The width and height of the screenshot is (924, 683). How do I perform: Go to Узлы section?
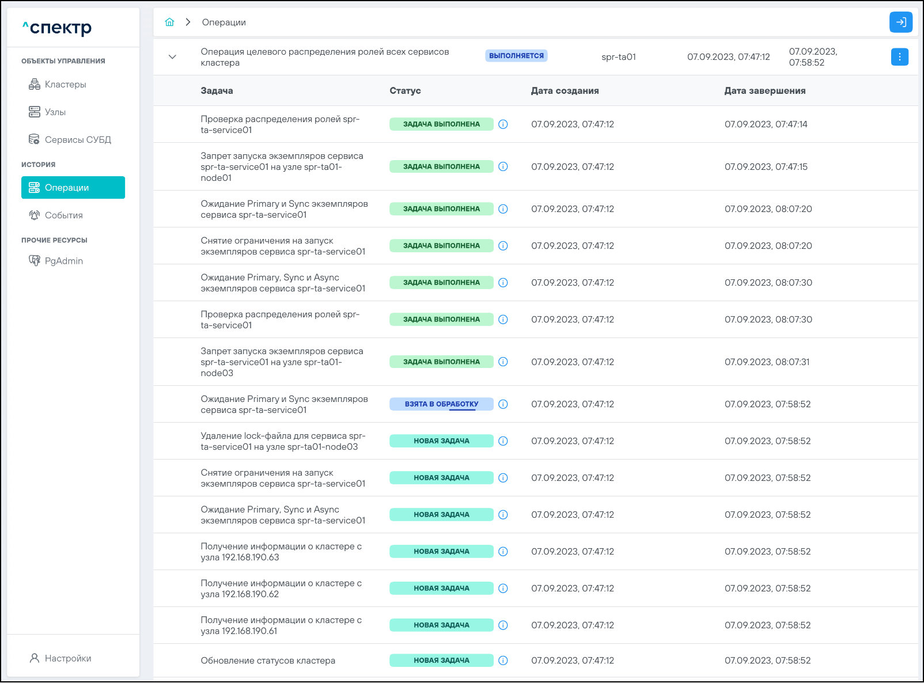(x=55, y=112)
